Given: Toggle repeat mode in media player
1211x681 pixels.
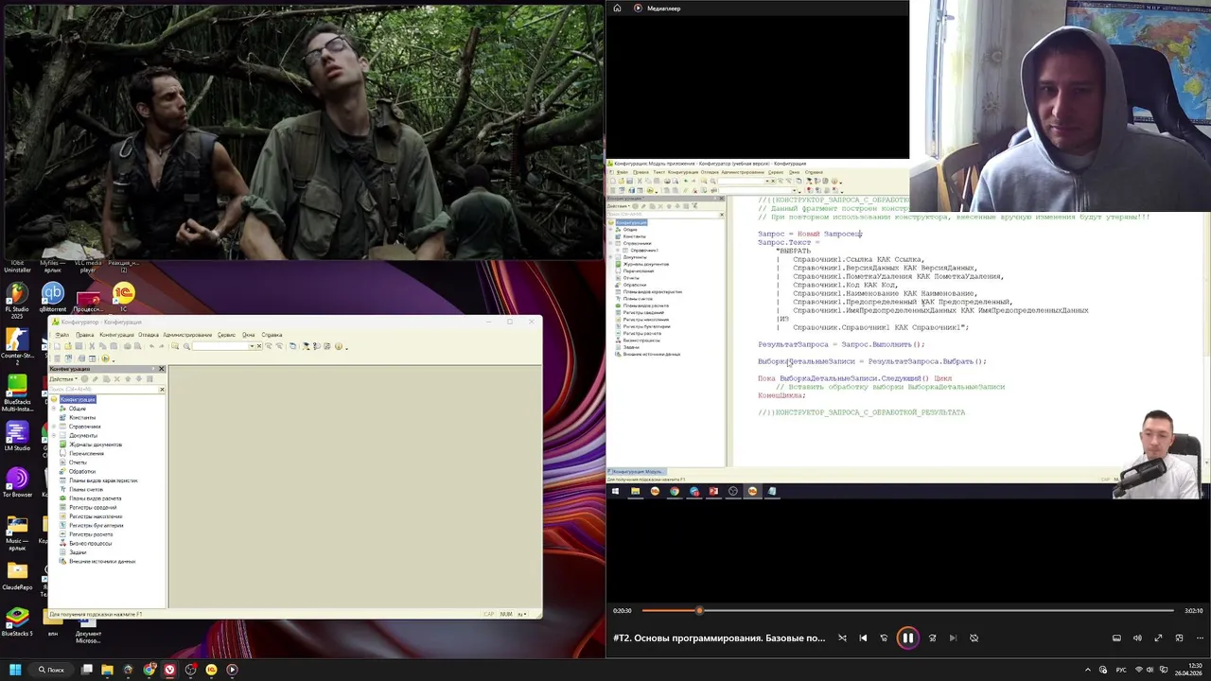Looking at the screenshot, I should click(x=974, y=637).
